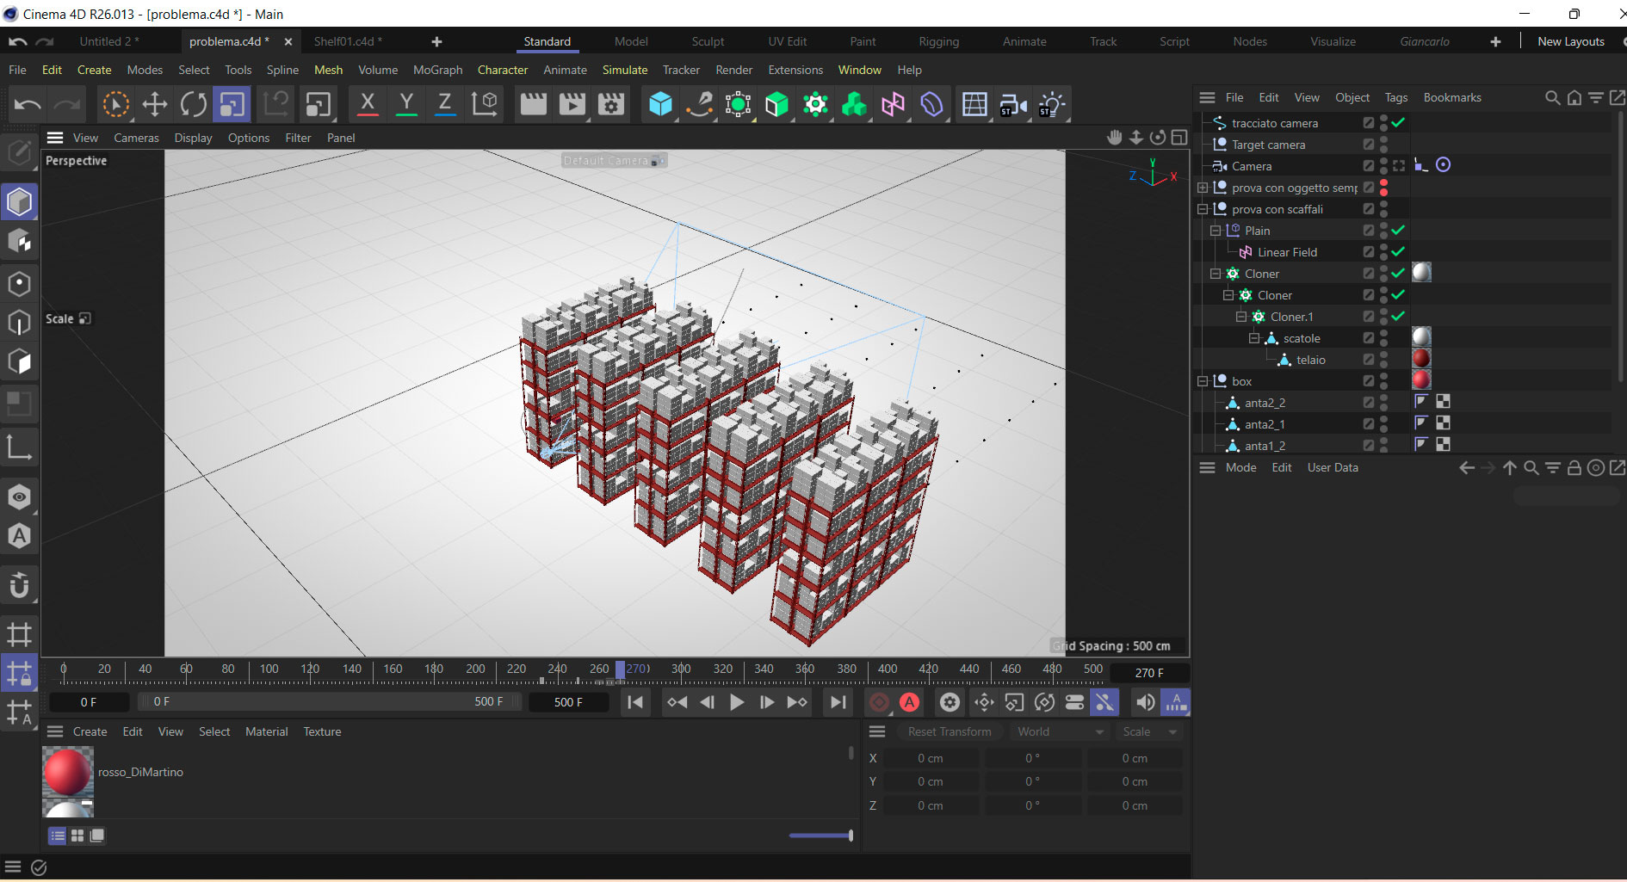
Task: Open the World coordinate dropdown
Action: 1061,731
